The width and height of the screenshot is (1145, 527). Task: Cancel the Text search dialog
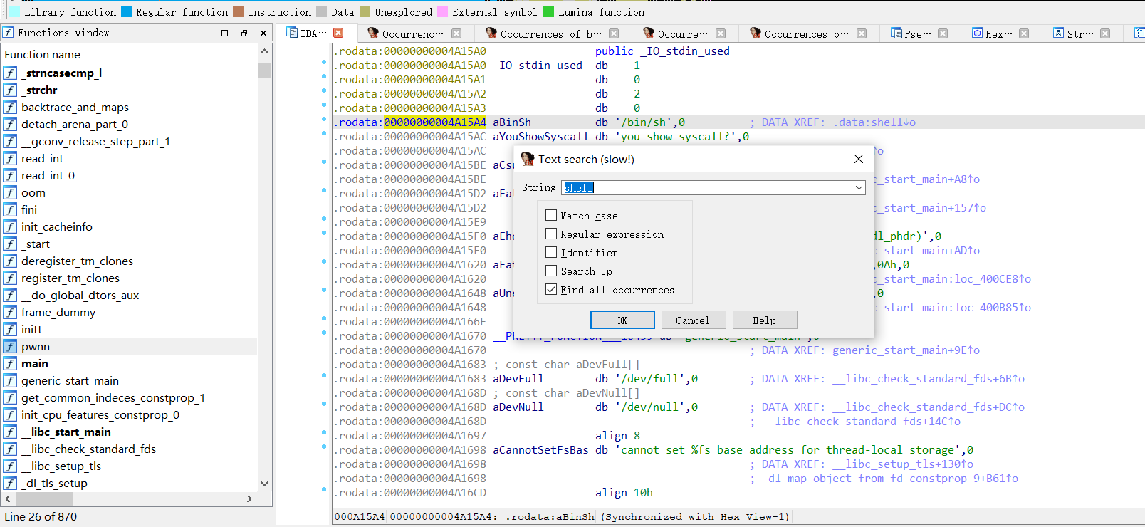tap(694, 320)
